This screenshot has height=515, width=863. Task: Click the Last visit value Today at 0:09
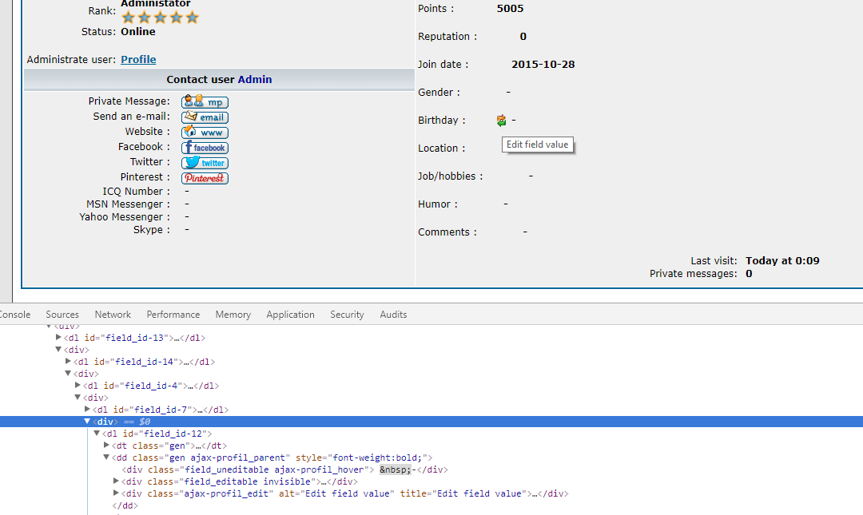(x=782, y=261)
